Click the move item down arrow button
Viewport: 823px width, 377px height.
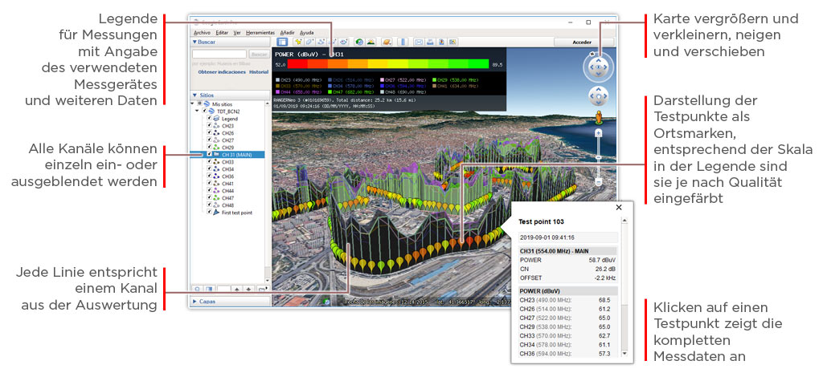(x=248, y=289)
